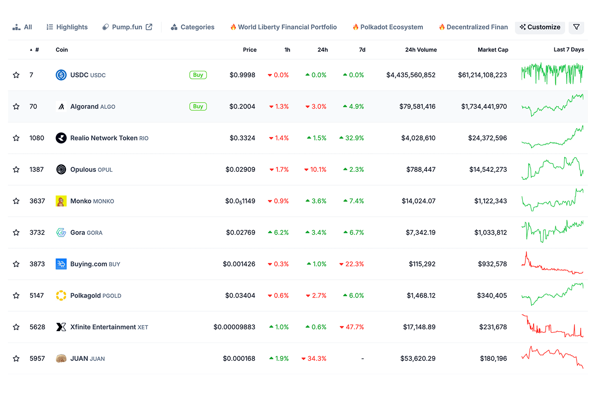Click Monko price value
The width and height of the screenshot is (594, 396).
pos(240,201)
